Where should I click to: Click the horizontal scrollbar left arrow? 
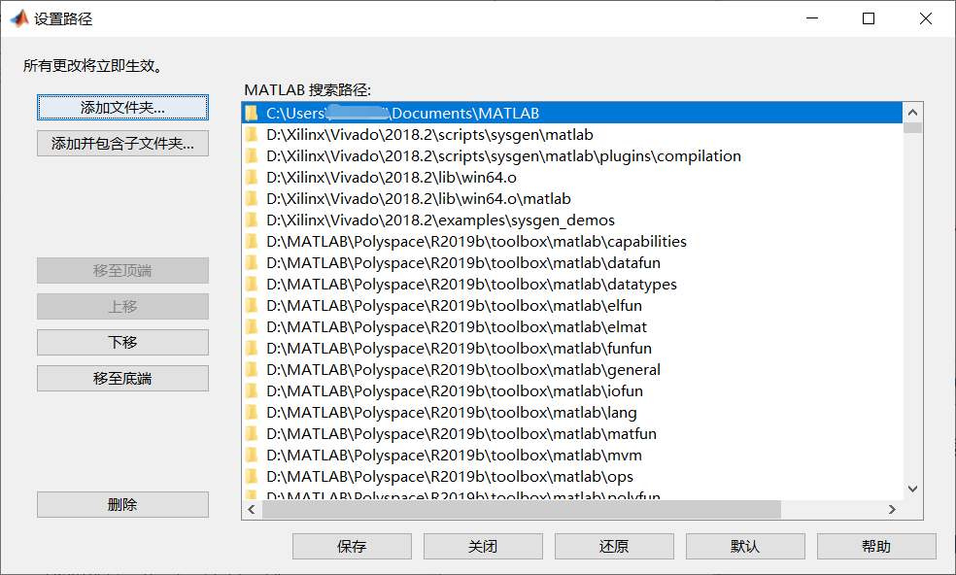pos(252,509)
